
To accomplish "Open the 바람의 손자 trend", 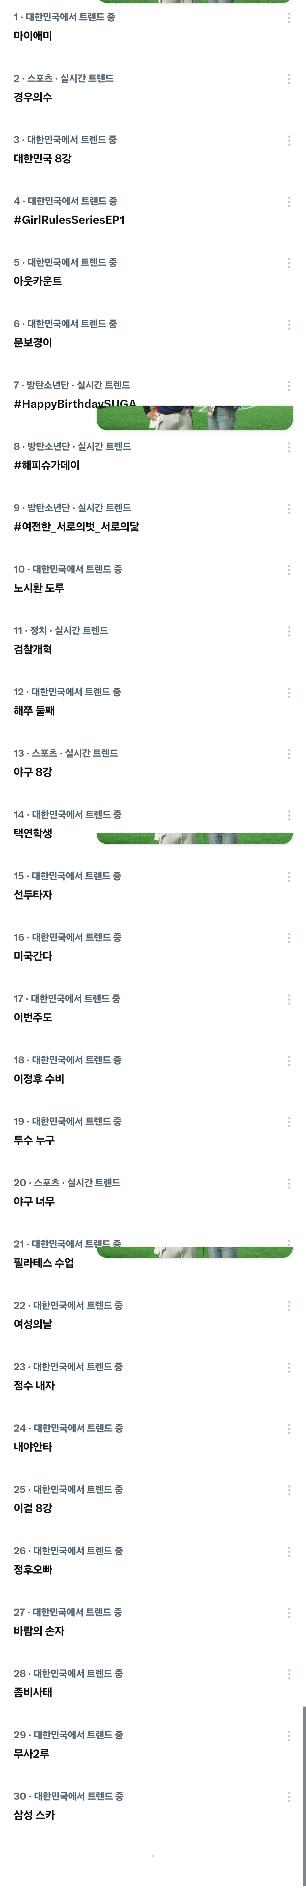I will (x=39, y=1631).
